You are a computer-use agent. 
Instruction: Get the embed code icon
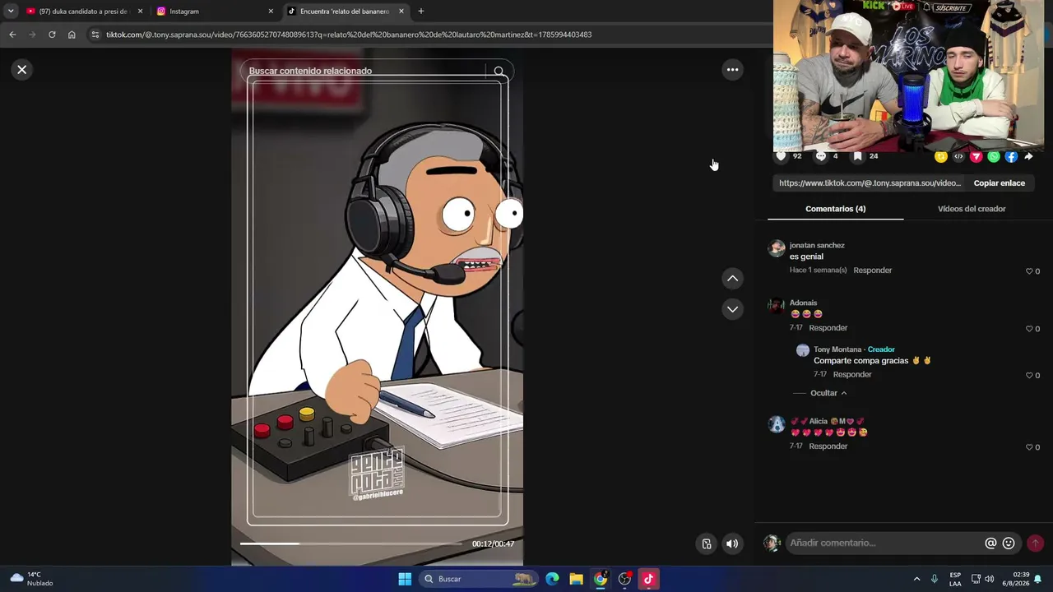tap(958, 157)
